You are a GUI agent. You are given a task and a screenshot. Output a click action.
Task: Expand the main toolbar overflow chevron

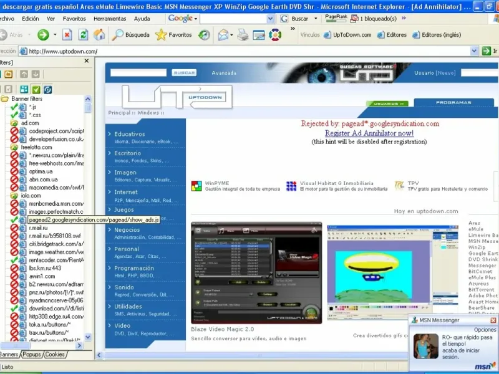(293, 29)
